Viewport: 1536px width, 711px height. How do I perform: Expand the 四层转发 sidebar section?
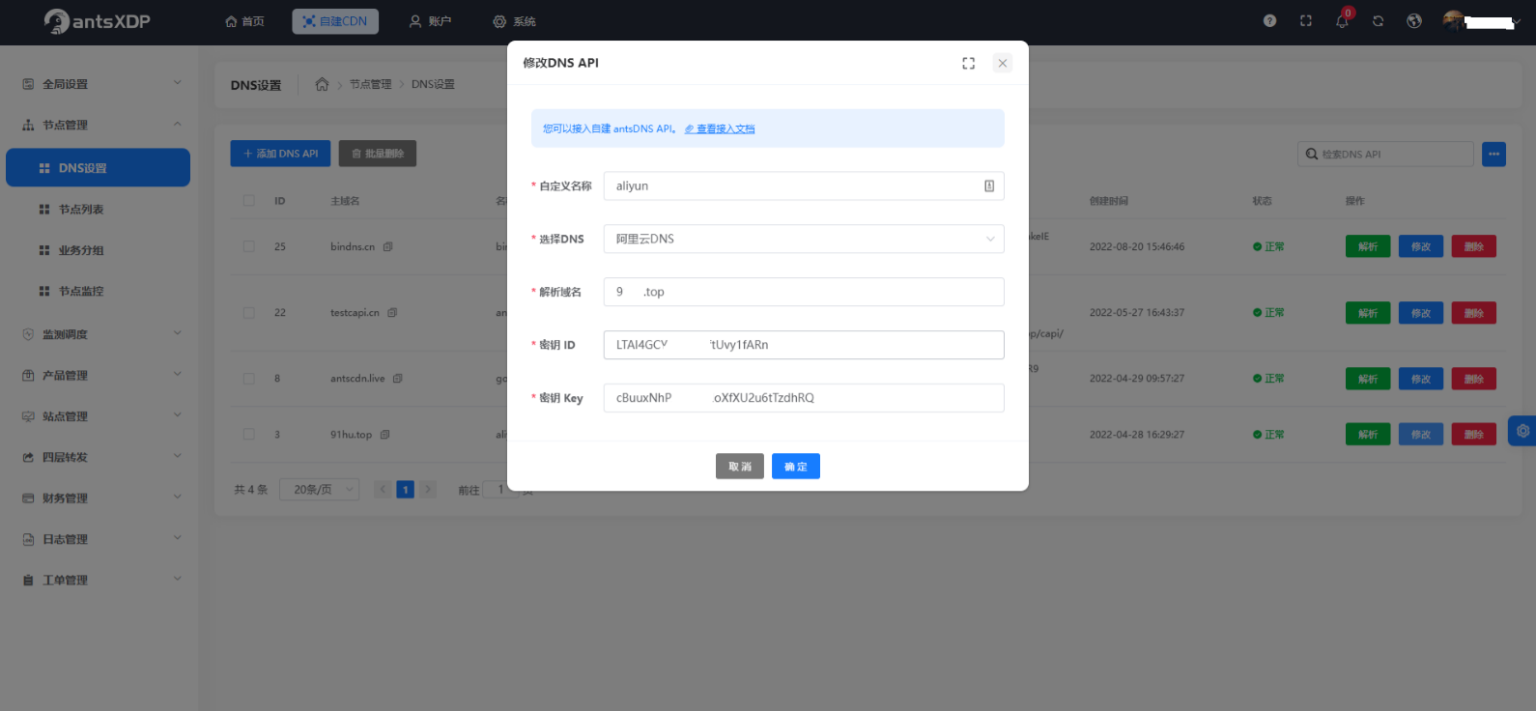pos(100,457)
